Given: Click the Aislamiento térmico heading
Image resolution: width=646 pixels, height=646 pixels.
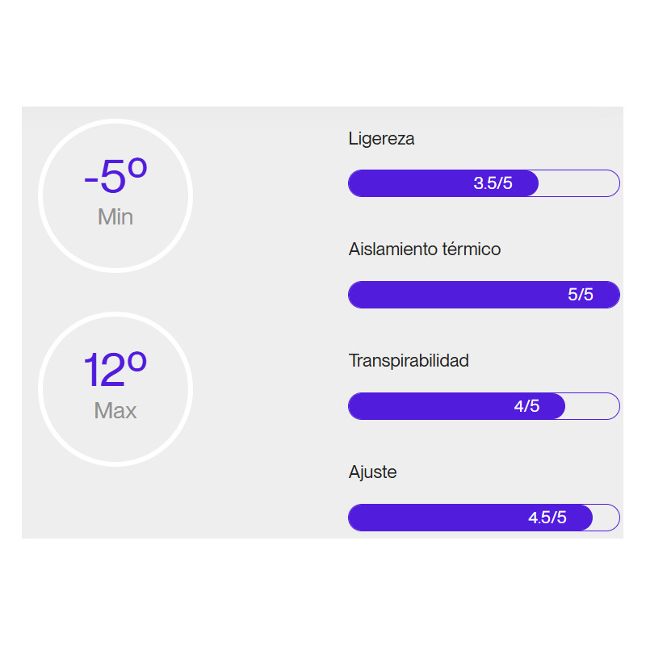Looking at the screenshot, I should 425,249.
